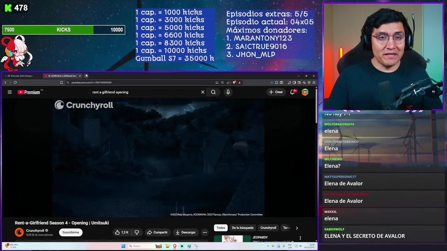Click the Rent-a-Girlfriend Season 4 video title
The height and width of the screenshot is (251, 447).
coord(62,223)
